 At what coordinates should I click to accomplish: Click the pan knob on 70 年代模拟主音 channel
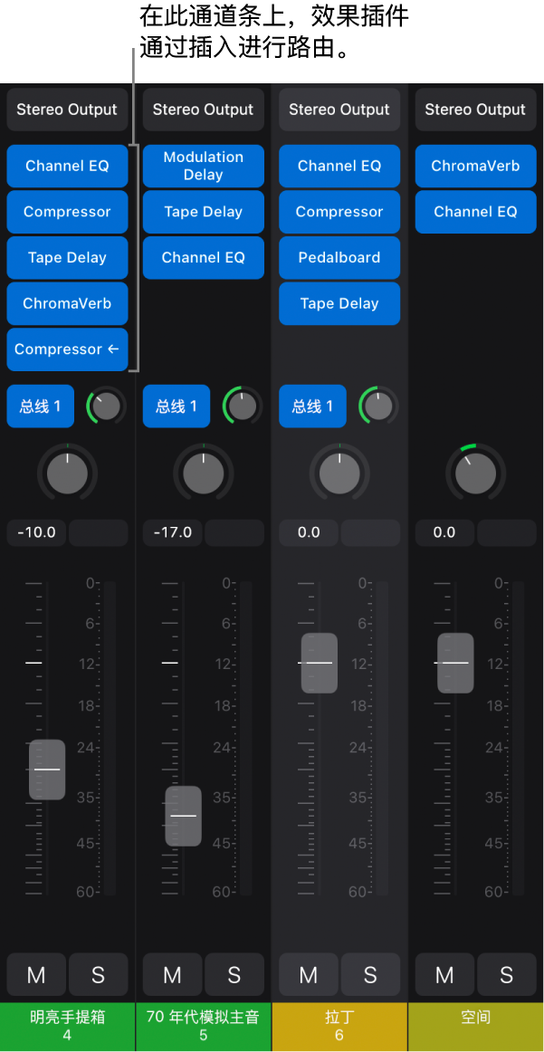tap(204, 473)
